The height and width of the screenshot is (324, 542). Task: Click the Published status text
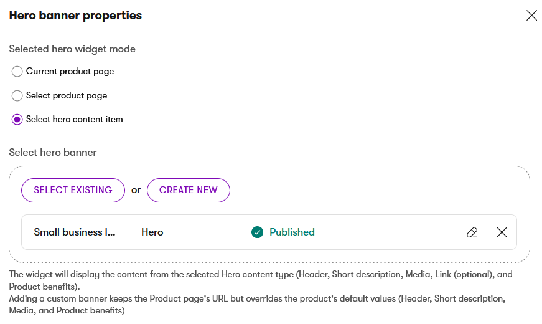292,232
